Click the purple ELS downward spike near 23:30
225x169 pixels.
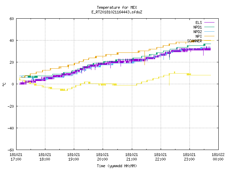(203, 53)
